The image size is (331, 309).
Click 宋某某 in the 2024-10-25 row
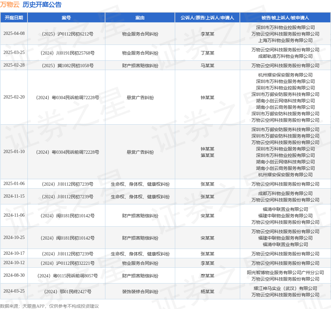point(207,238)
